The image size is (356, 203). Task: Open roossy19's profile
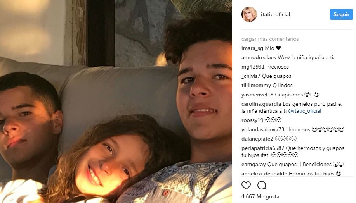point(252,120)
